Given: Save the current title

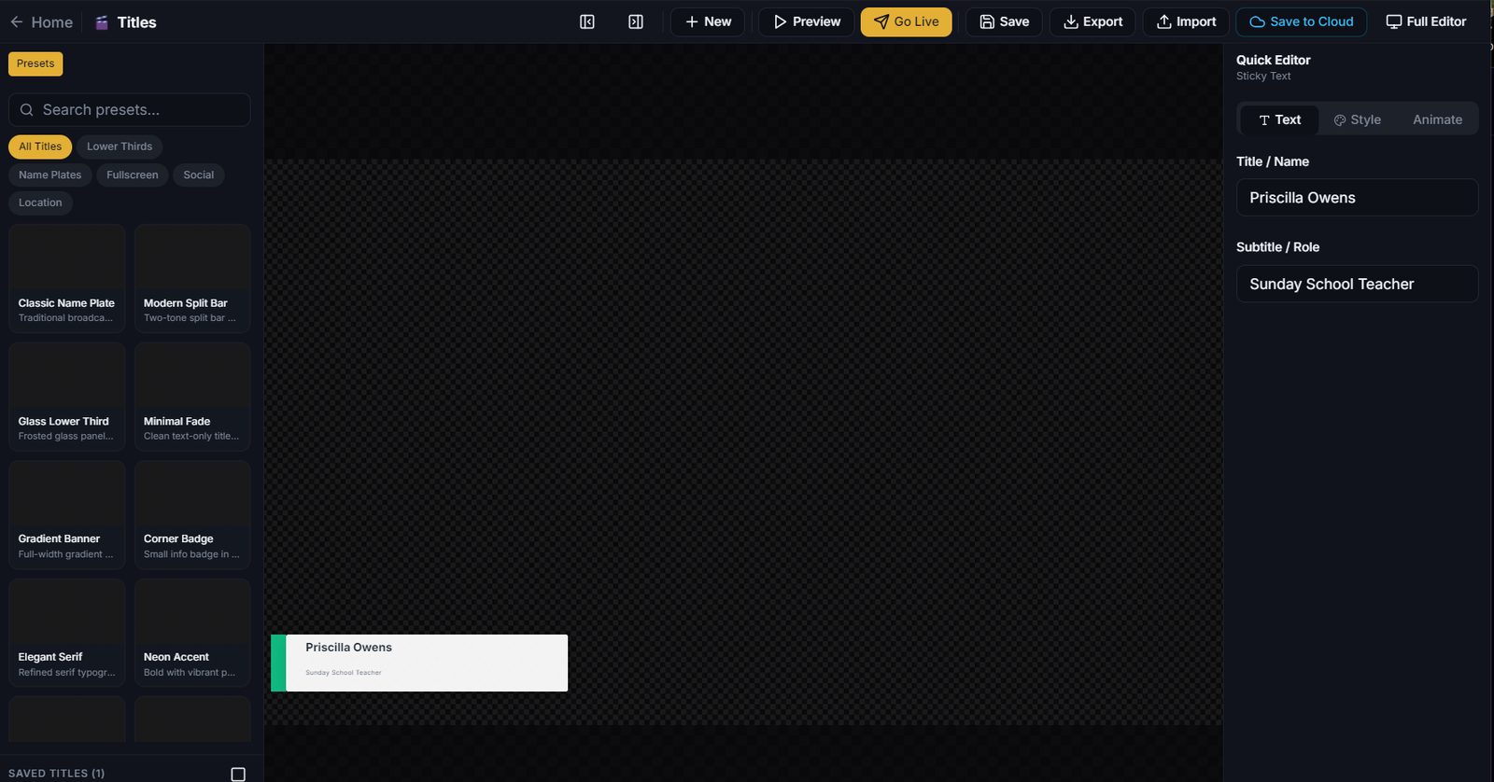Looking at the screenshot, I should point(1004,21).
